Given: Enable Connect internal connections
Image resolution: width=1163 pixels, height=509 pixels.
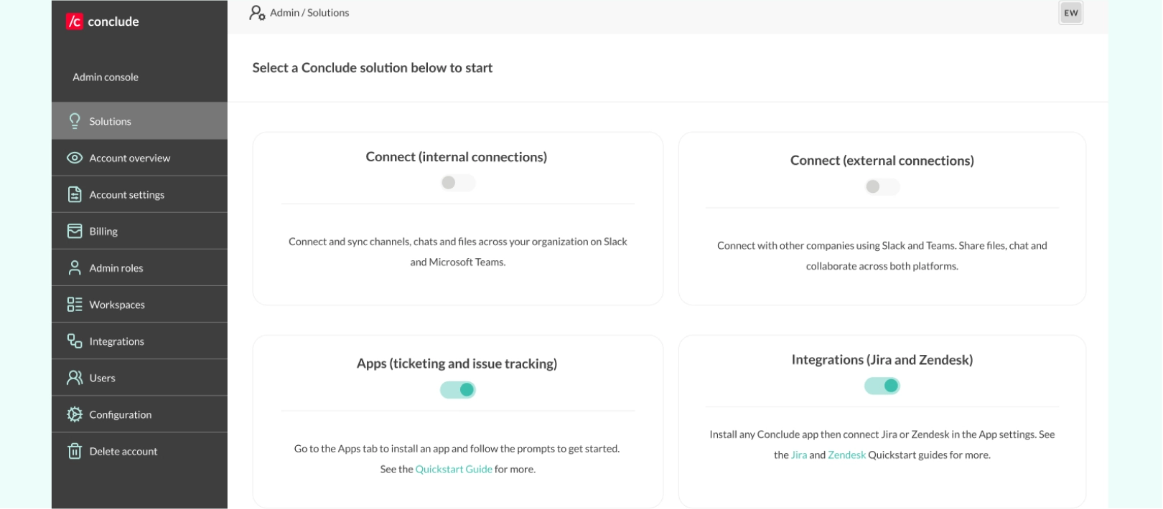Looking at the screenshot, I should tap(458, 183).
